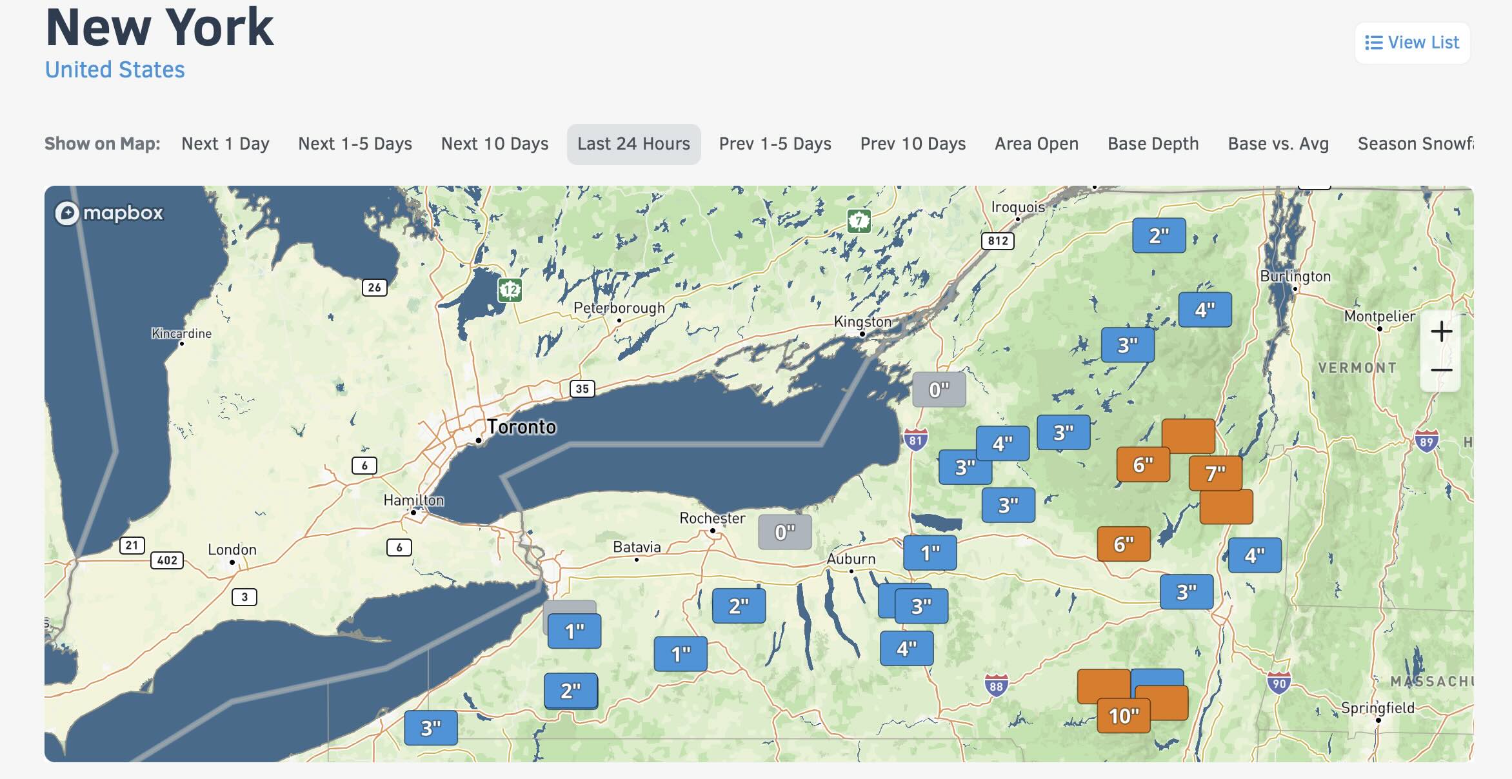This screenshot has height=779, width=1512.
Task: Select the Next 10 Days option
Action: click(494, 144)
